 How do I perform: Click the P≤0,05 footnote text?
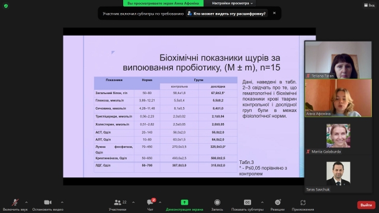tap(263, 171)
